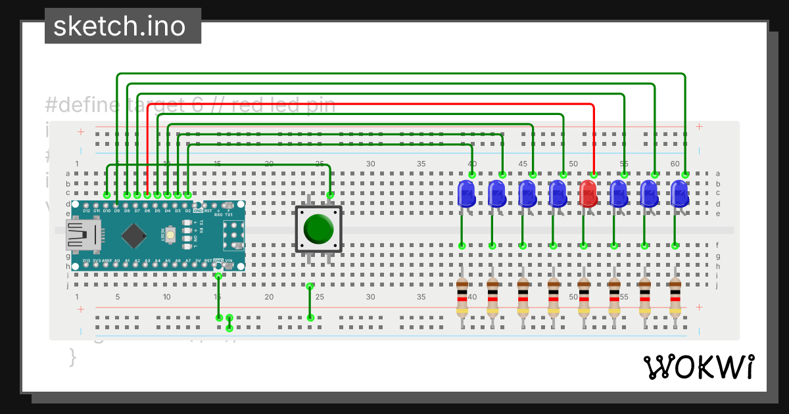Click the Nano TX indicator LED
The height and width of the screenshot is (414, 789).
coord(187,223)
